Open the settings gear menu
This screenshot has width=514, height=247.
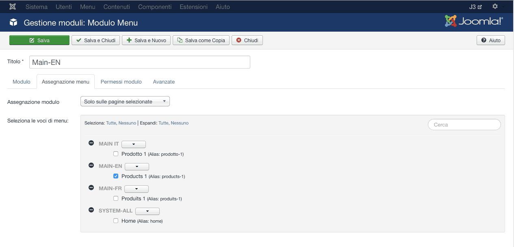tap(495, 6)
